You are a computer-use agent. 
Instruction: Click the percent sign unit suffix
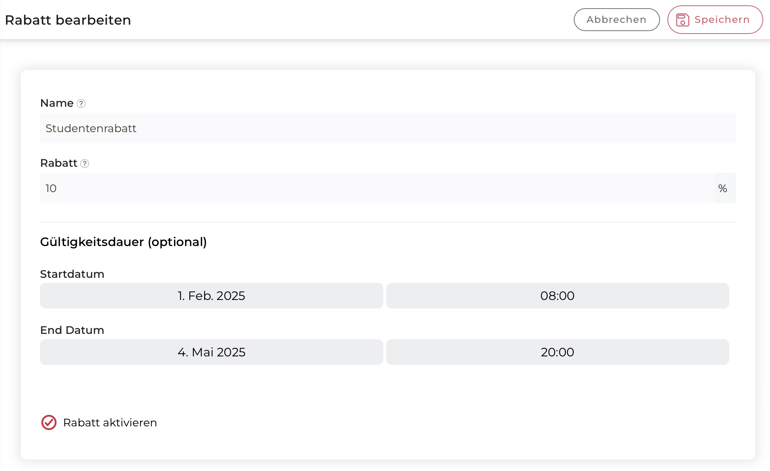pos(723,188)
